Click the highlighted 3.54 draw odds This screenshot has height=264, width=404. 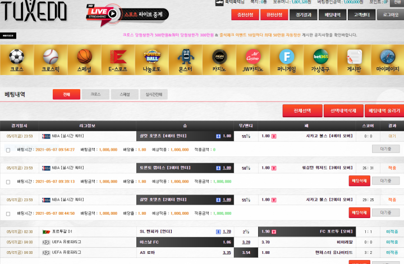(x=246, y=253)
